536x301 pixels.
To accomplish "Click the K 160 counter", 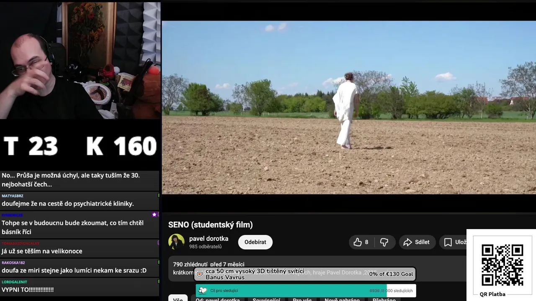I will click(121, 146).
